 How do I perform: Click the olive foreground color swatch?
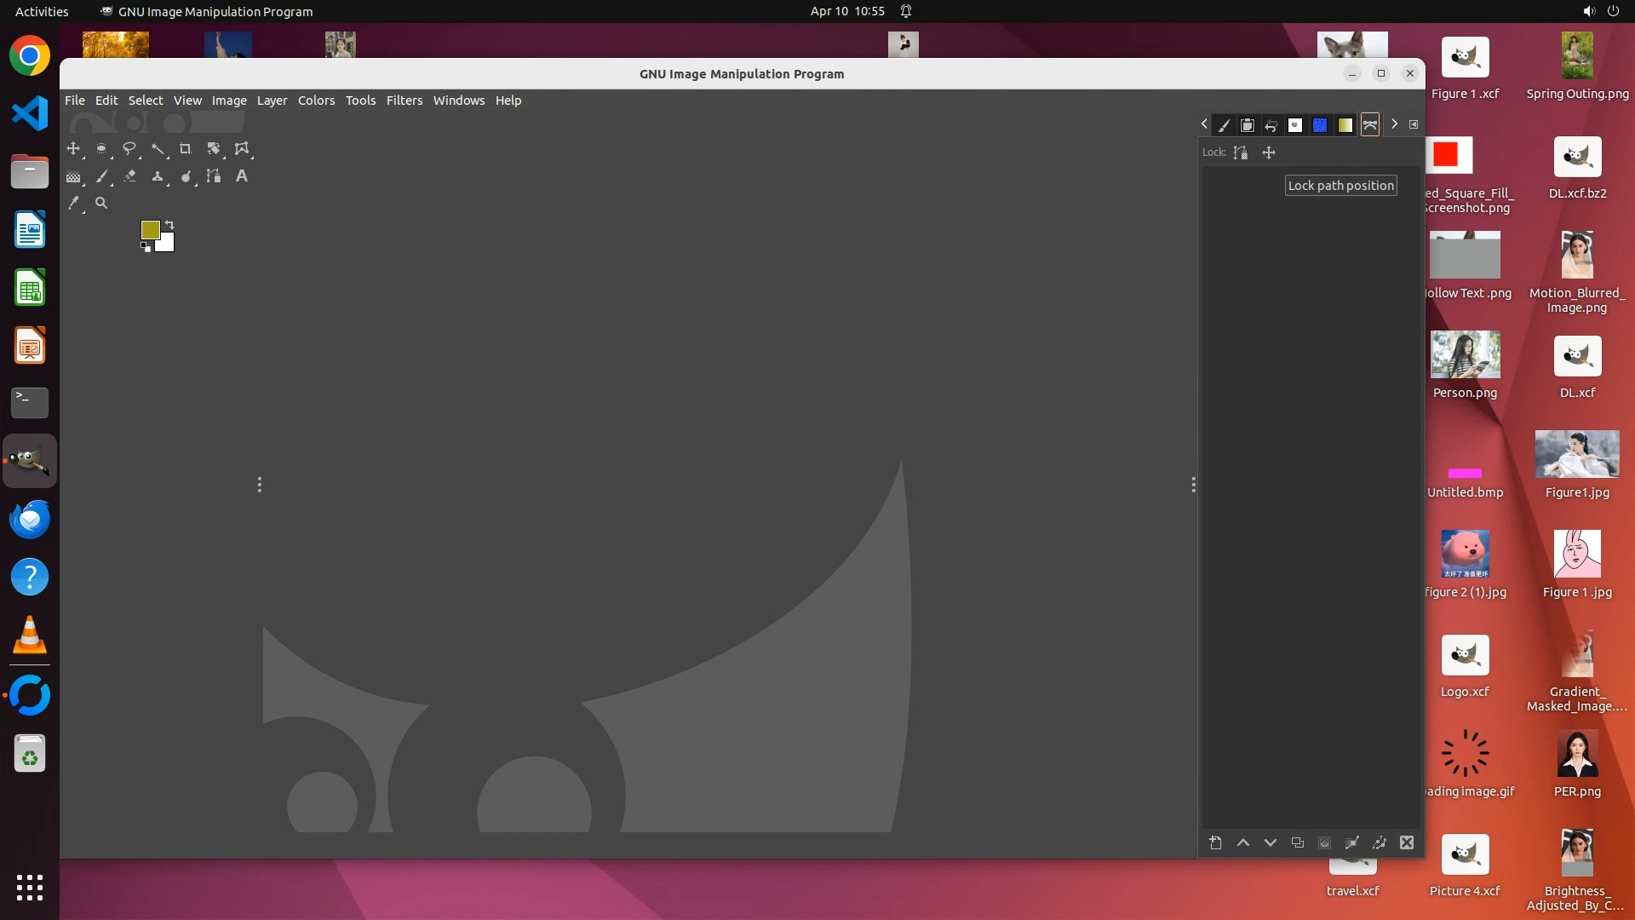pos(150,230)
